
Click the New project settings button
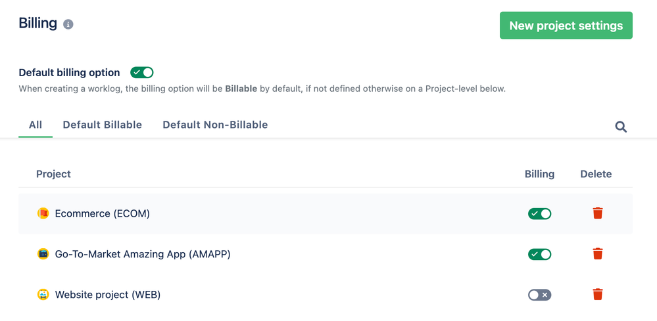[x=566, y=26]
